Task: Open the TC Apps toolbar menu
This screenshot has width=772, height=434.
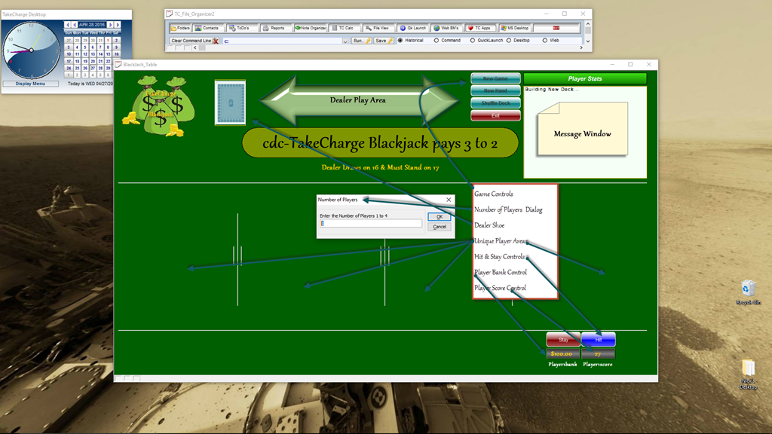Action: pos(479,28)
